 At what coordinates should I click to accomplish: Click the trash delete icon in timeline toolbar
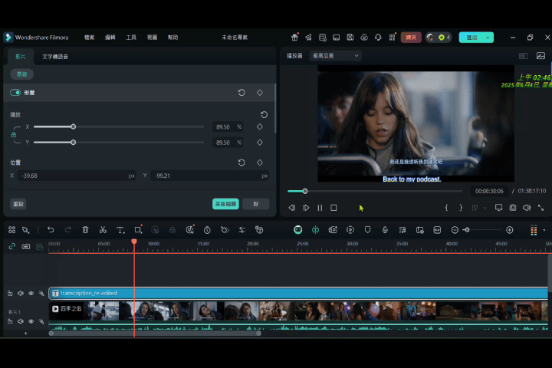click(x=85, y=230)
